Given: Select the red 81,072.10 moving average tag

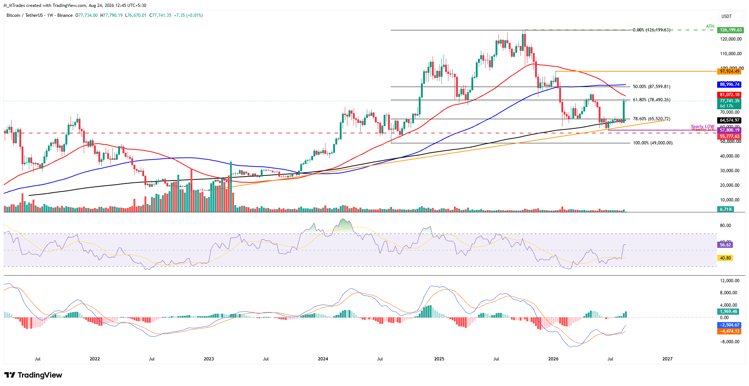Looking at the screenshot, I should [x=730, y=95].
